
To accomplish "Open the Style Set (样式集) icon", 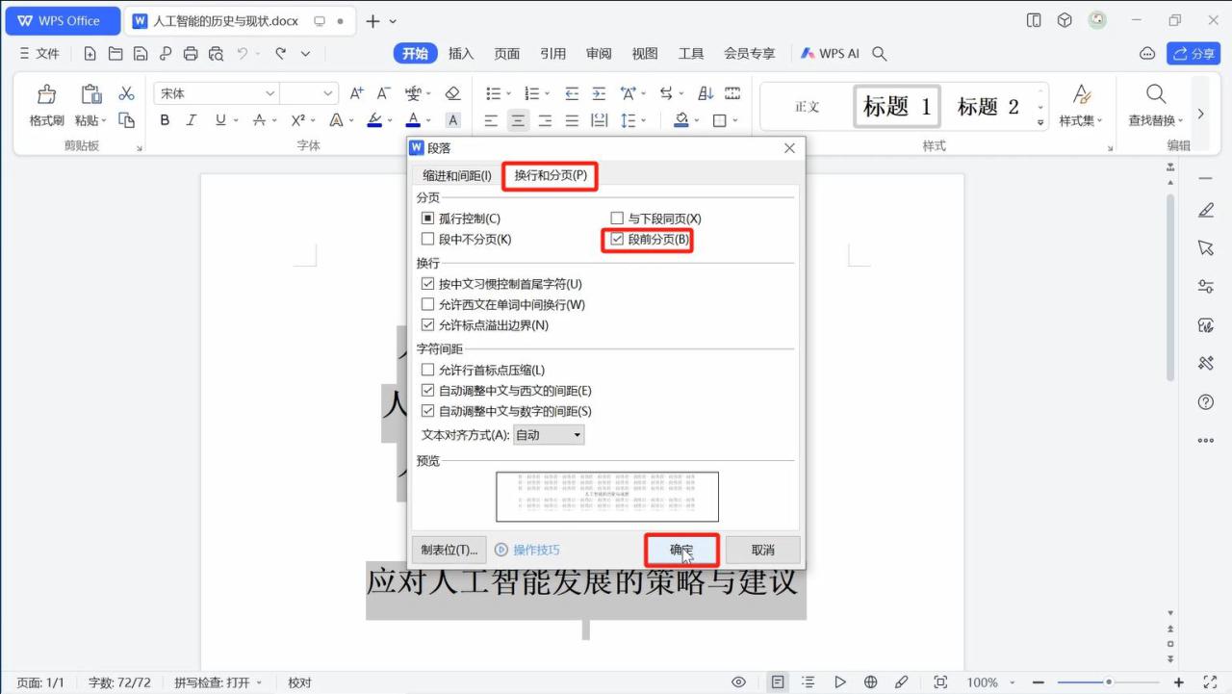I will click(x=1082, y=94).
